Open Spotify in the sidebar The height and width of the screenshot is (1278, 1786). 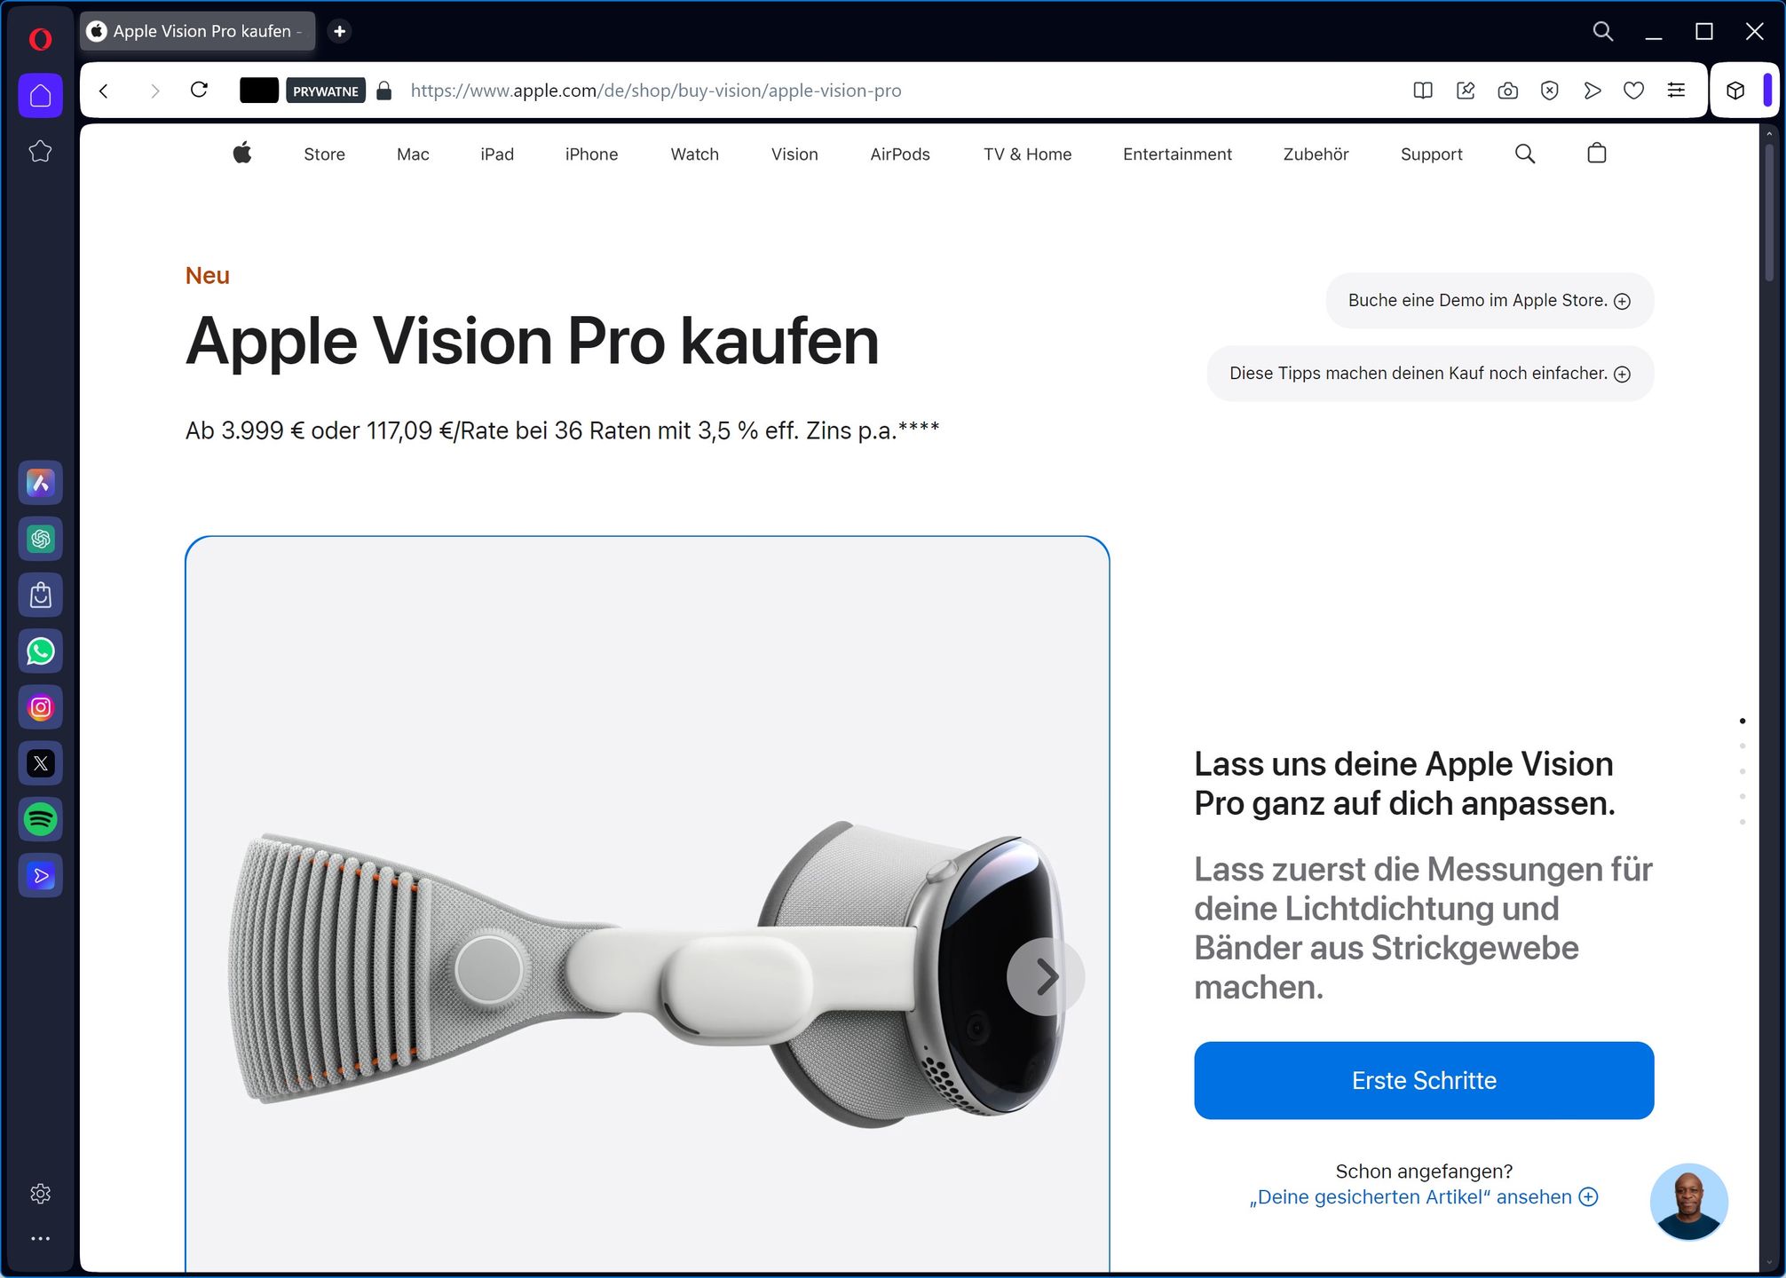click(41, 819)
